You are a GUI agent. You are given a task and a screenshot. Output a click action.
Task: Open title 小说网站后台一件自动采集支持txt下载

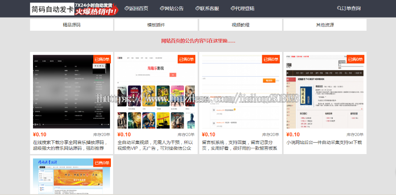324,143
